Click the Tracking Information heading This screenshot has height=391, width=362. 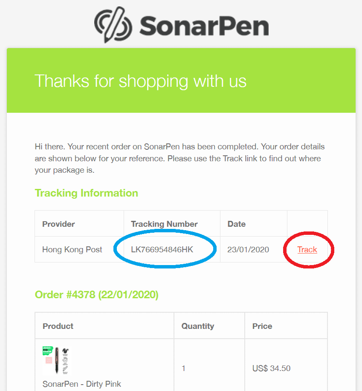87,193
